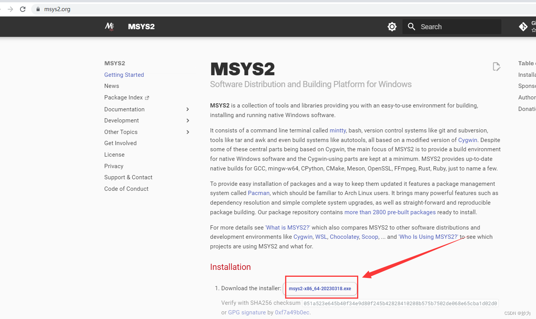The height and width of the screenshot is (319, 536).
Task: Click the MSYS2 header title text
Action: (141, 26)
